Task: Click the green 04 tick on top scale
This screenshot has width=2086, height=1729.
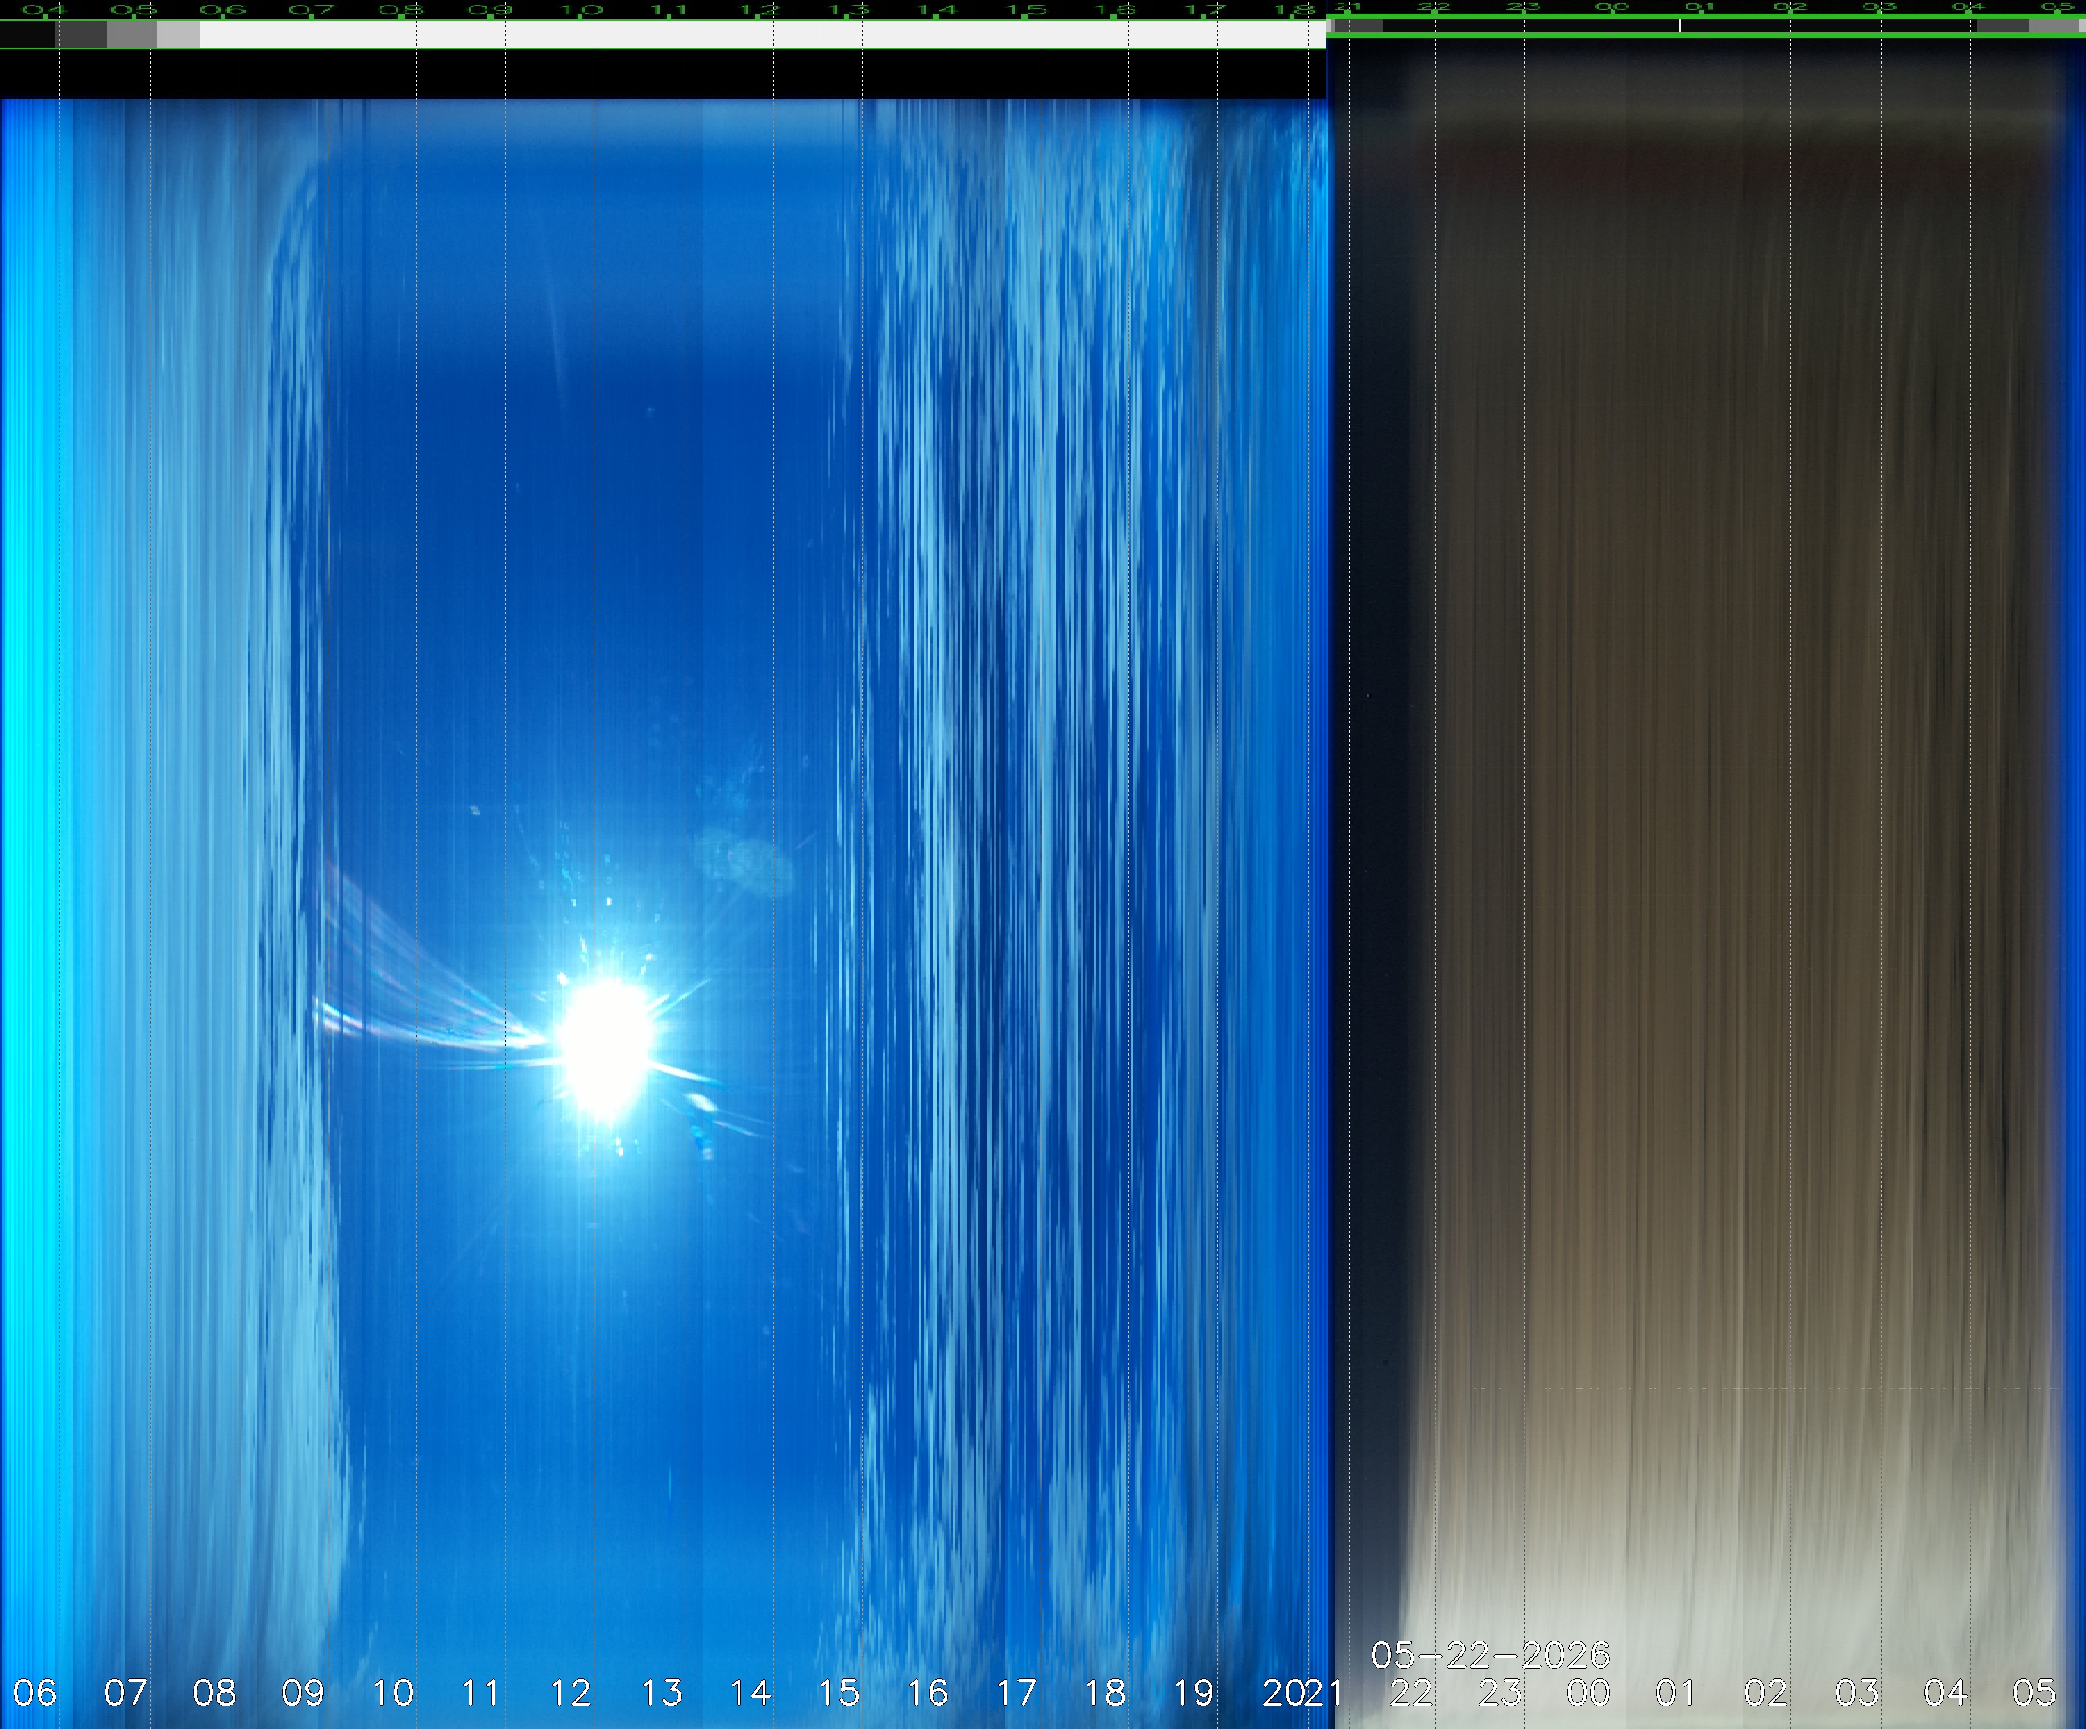Action: 45,11
